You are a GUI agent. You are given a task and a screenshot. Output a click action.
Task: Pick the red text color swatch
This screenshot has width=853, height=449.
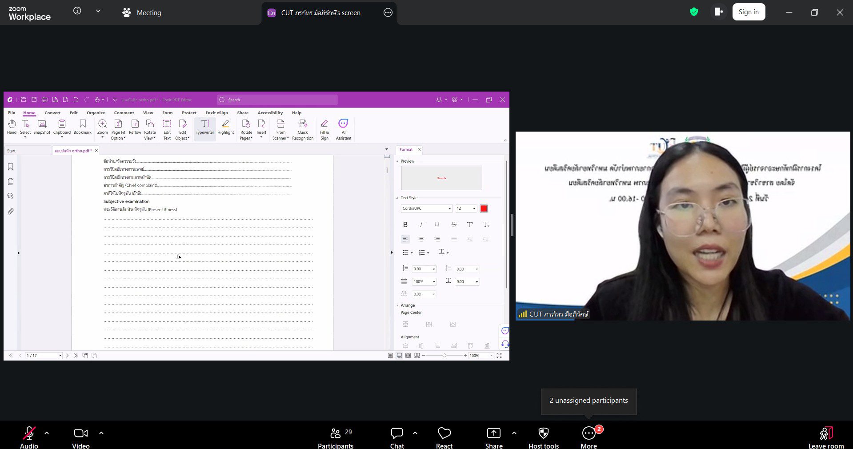point(484,208)
